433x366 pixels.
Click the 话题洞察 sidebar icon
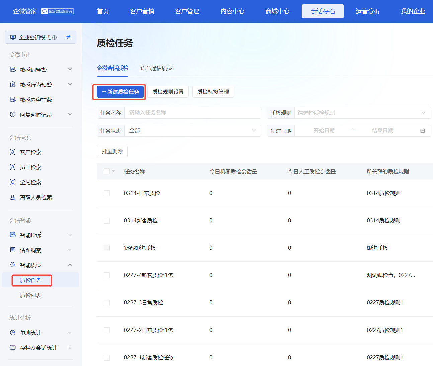[x=13, y=250]
